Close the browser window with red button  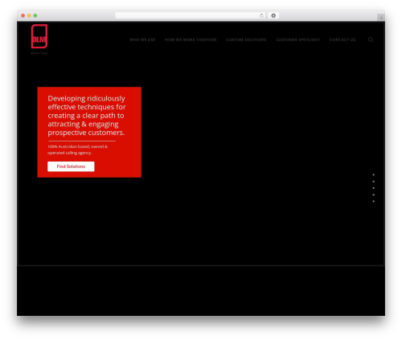[23, 15]
